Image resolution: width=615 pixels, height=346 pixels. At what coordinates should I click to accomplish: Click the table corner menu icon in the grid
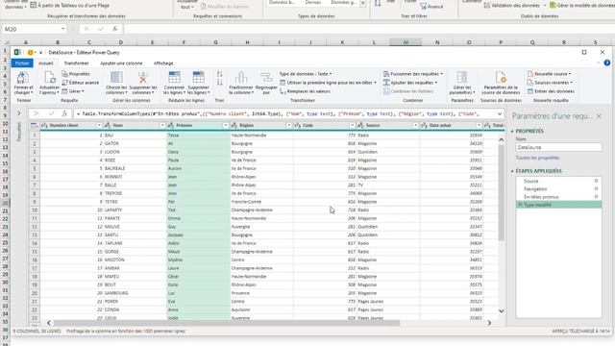35,125
